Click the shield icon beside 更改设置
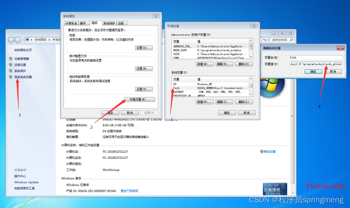This screenshot has width=350, height=208. pyautogui.click(x=262, y=151)
